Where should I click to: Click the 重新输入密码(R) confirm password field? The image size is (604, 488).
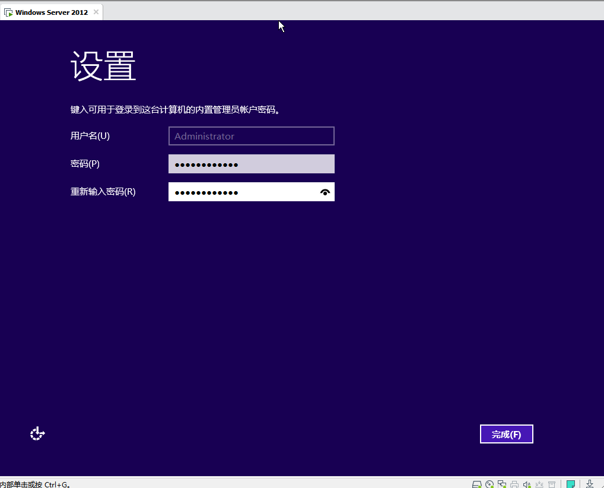click(x=243, y=192)
